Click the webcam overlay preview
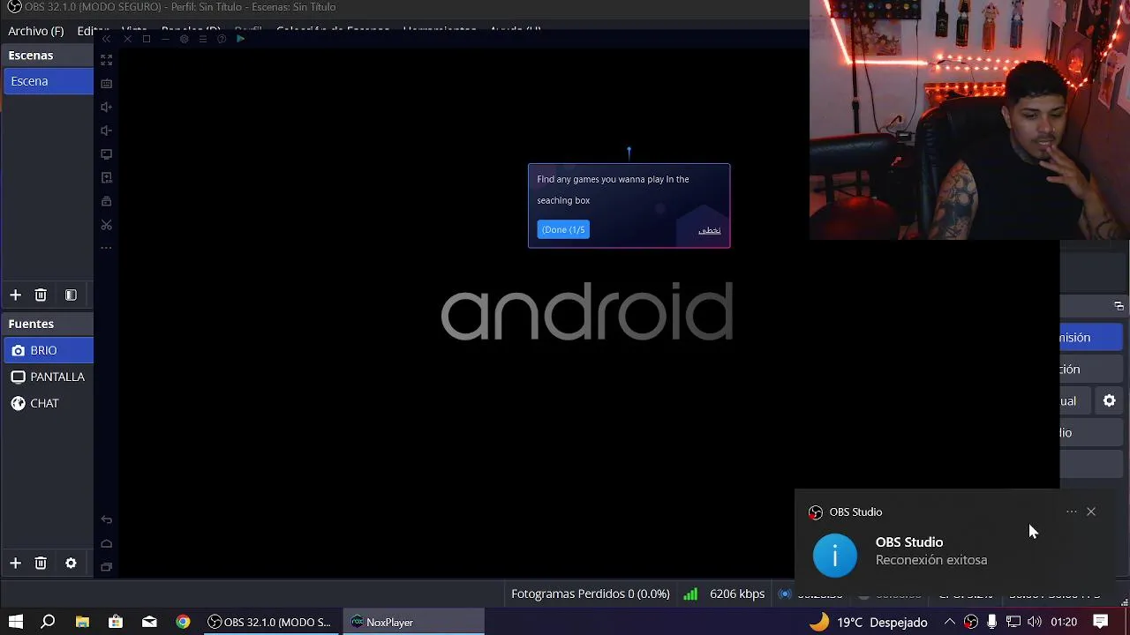This screenshot has height=635, width=1130. pos(969,120)
